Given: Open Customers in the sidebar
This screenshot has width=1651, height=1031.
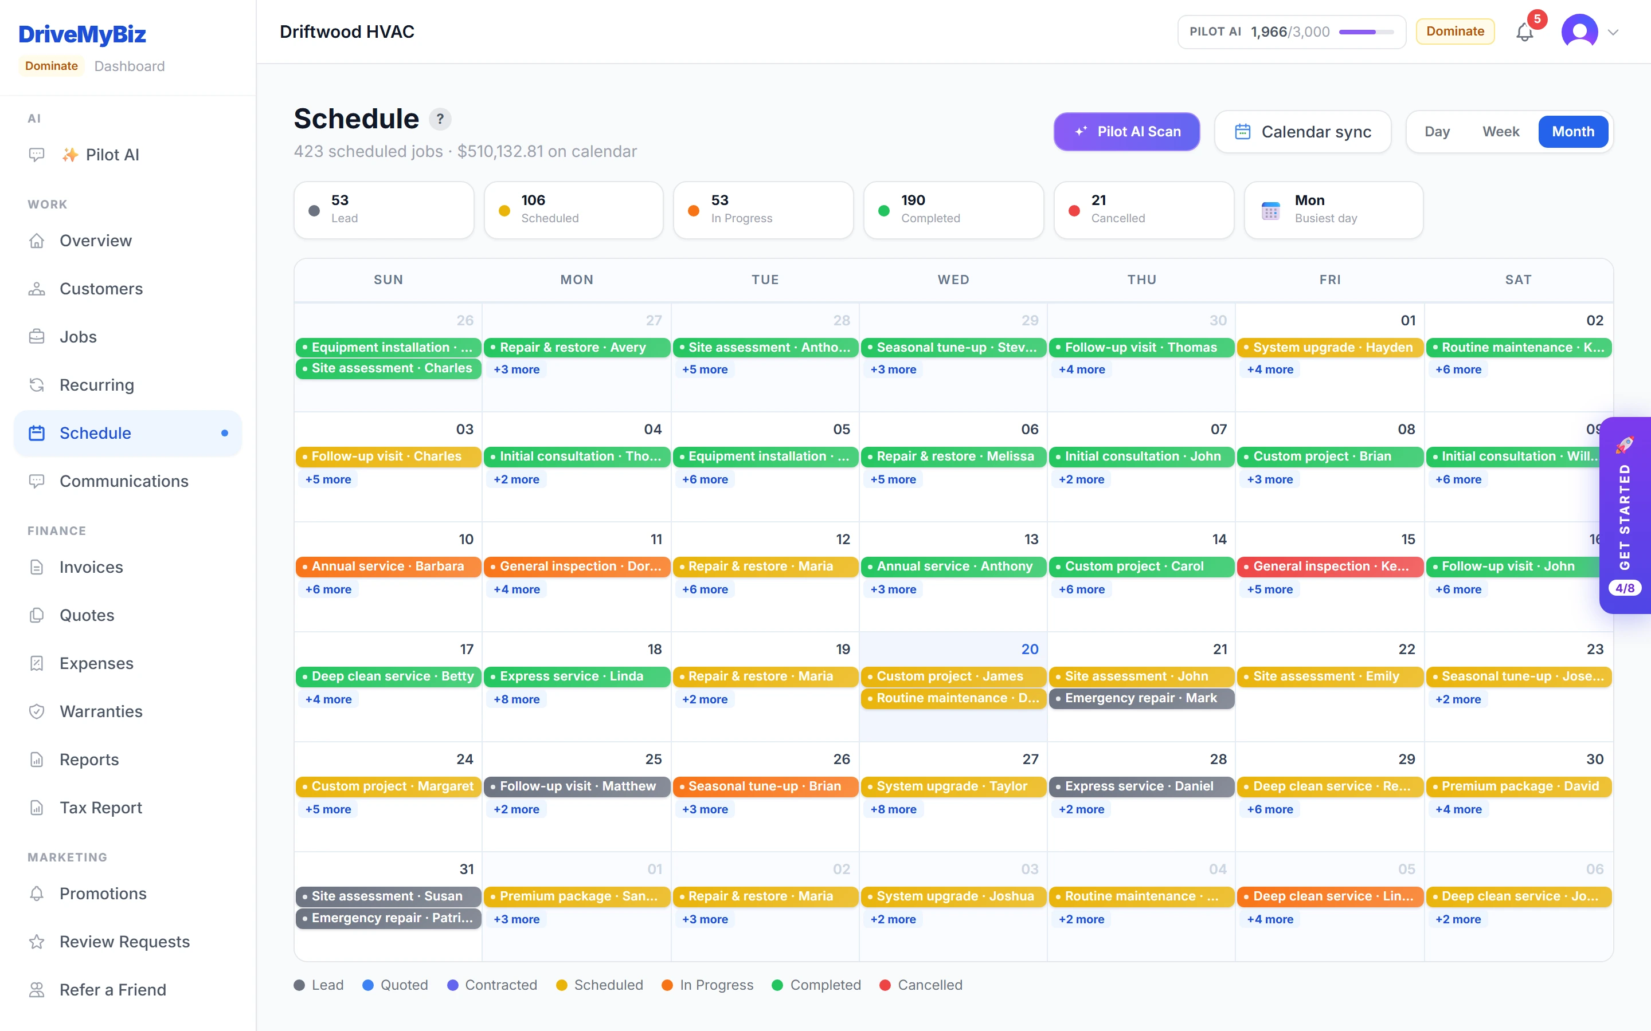Looking at the screenshot, I should coord(128,289).
